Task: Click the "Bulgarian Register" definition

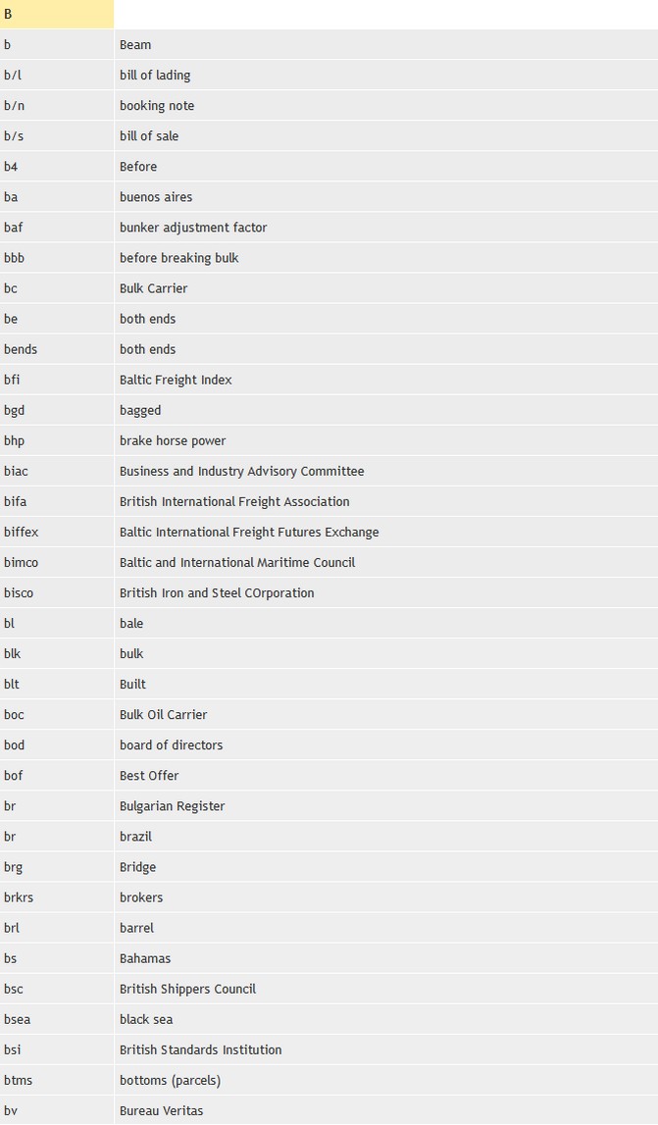Action: pyautogui.click(x=172, y=806)
